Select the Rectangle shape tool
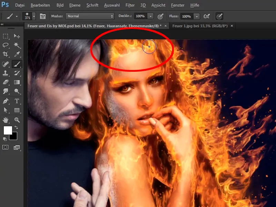 pyautogui.click(x=17, y=110)
